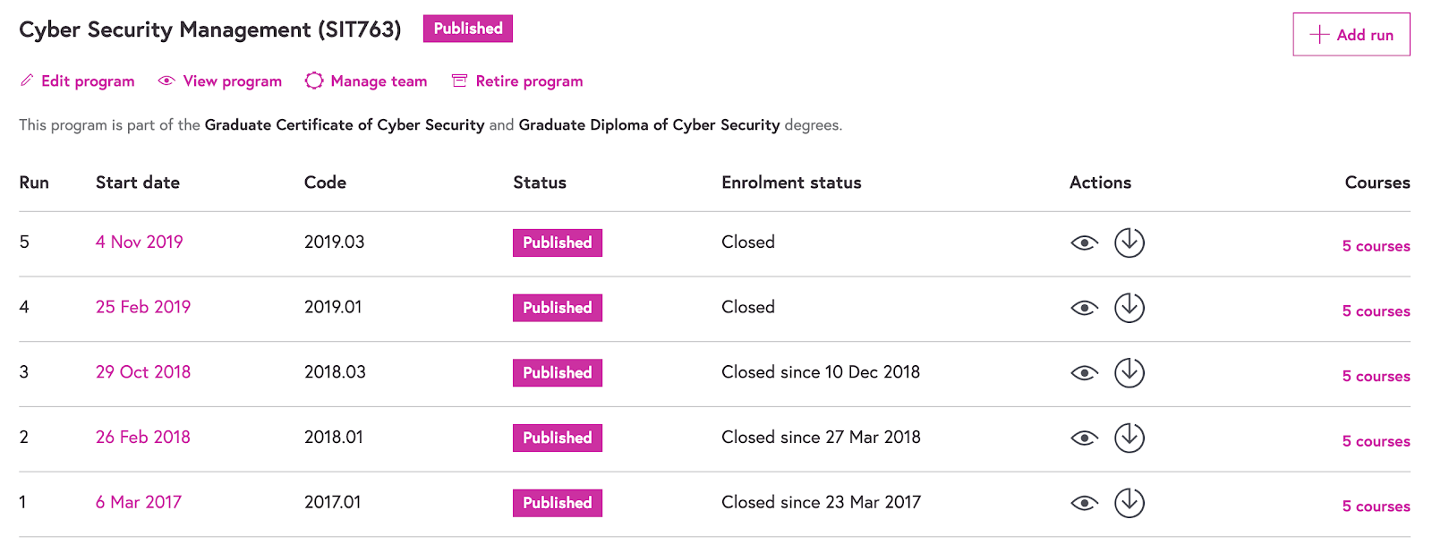This screenshot has height=553, width=1432.
Task: Click the download icon for run 5
Action: click(x=1129, y=242)
